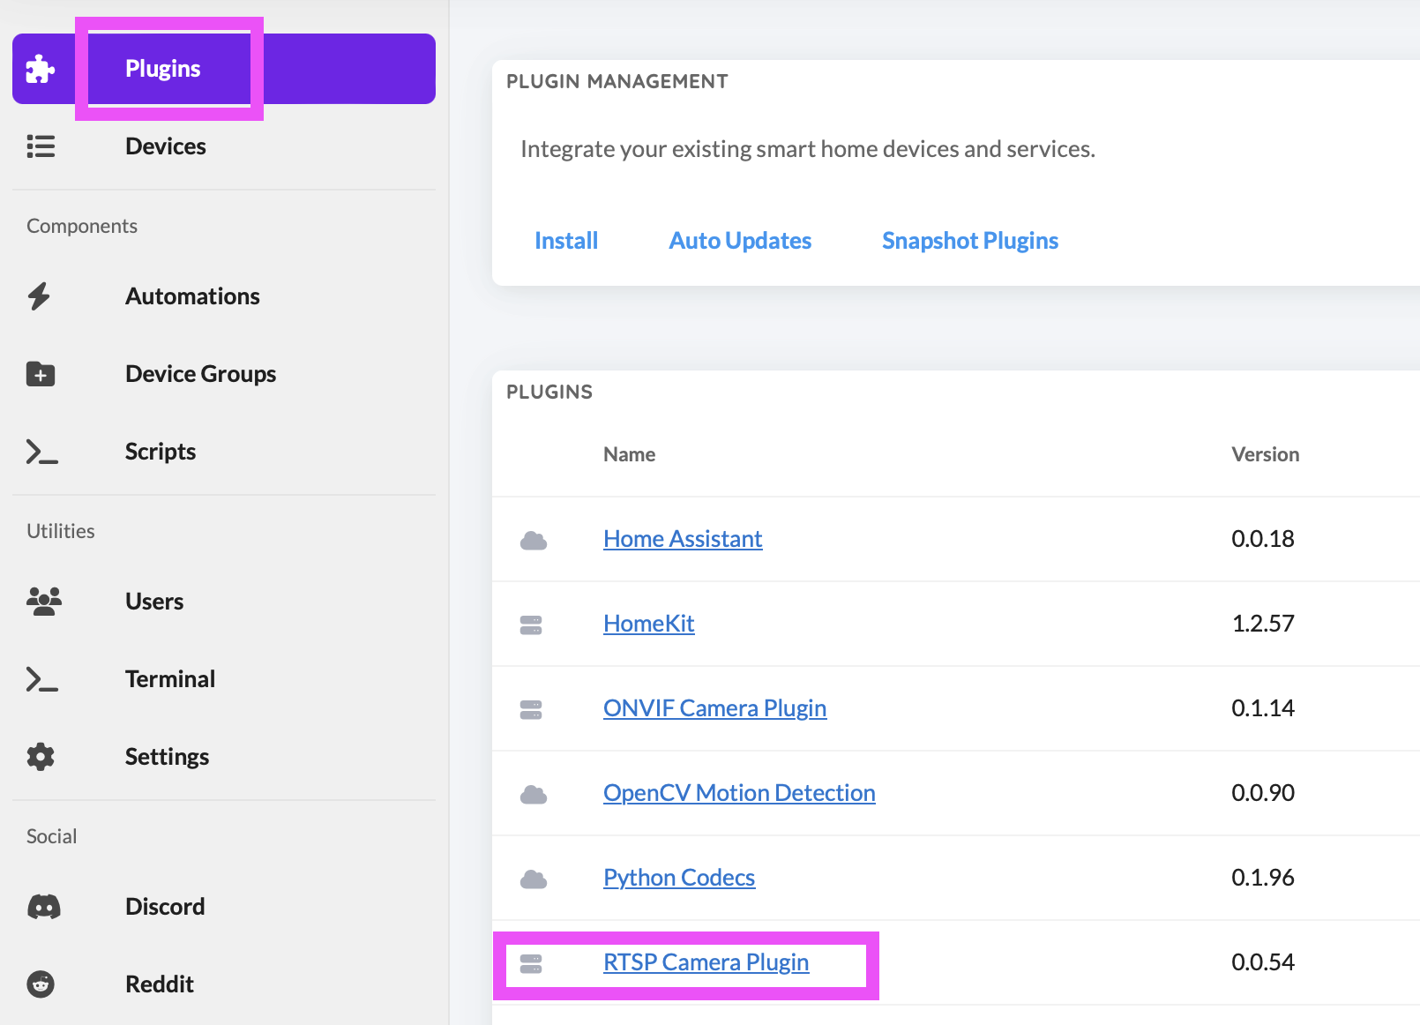Click the Terminal prompt icon
Image resolution: width=1420 pixels, height=1025 pixels.
tap(41, 679)
